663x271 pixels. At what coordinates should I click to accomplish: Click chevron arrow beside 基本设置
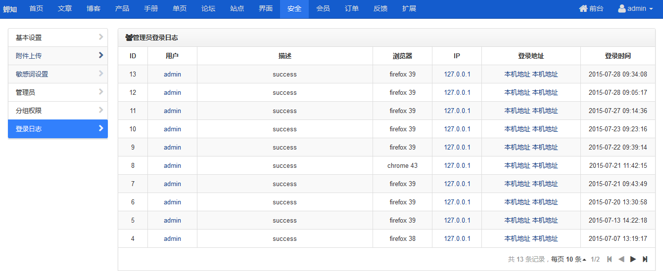(x=101, y=37)
